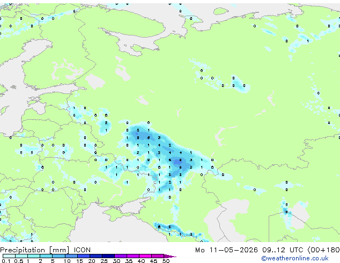The image size is (340, 263).
Task: Click the '40' legend scale label
Action: (141, 261)
